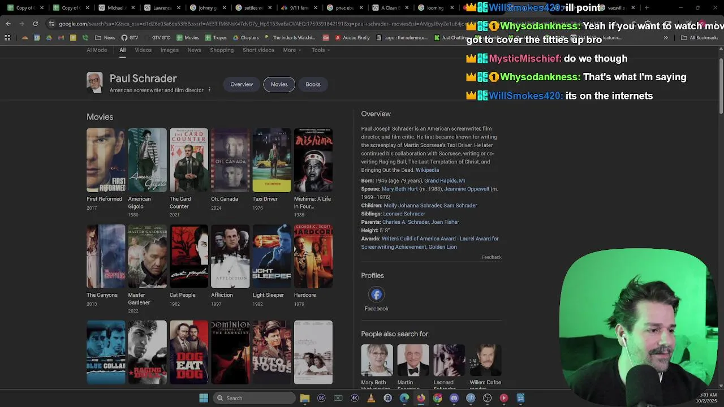Select the Books chip

pos(313,84)
